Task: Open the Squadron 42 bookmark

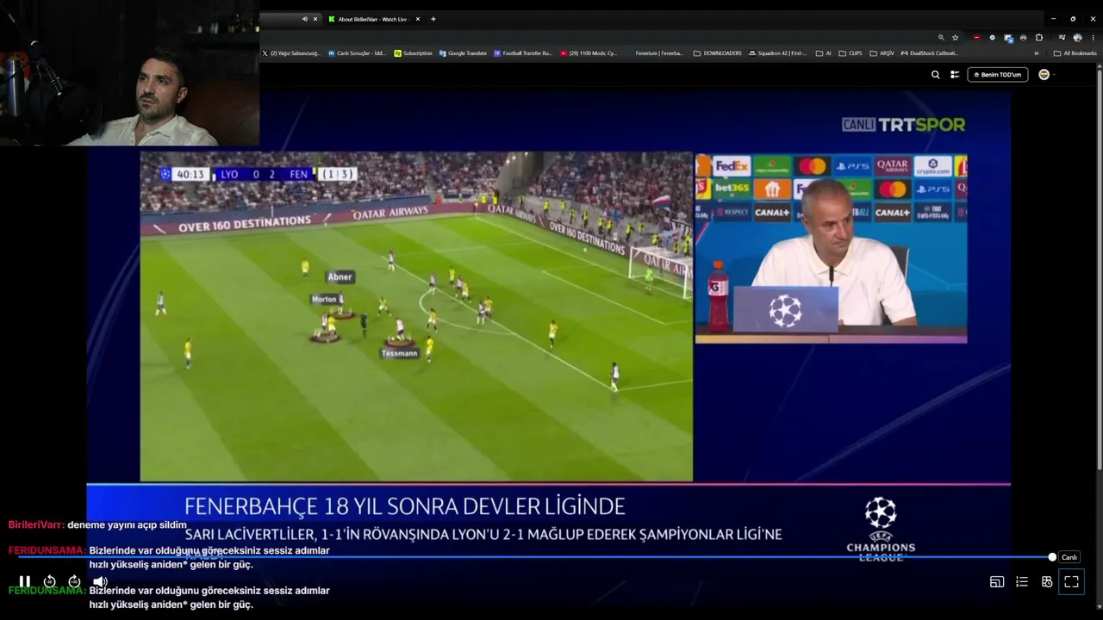Action: coord(778,53)
